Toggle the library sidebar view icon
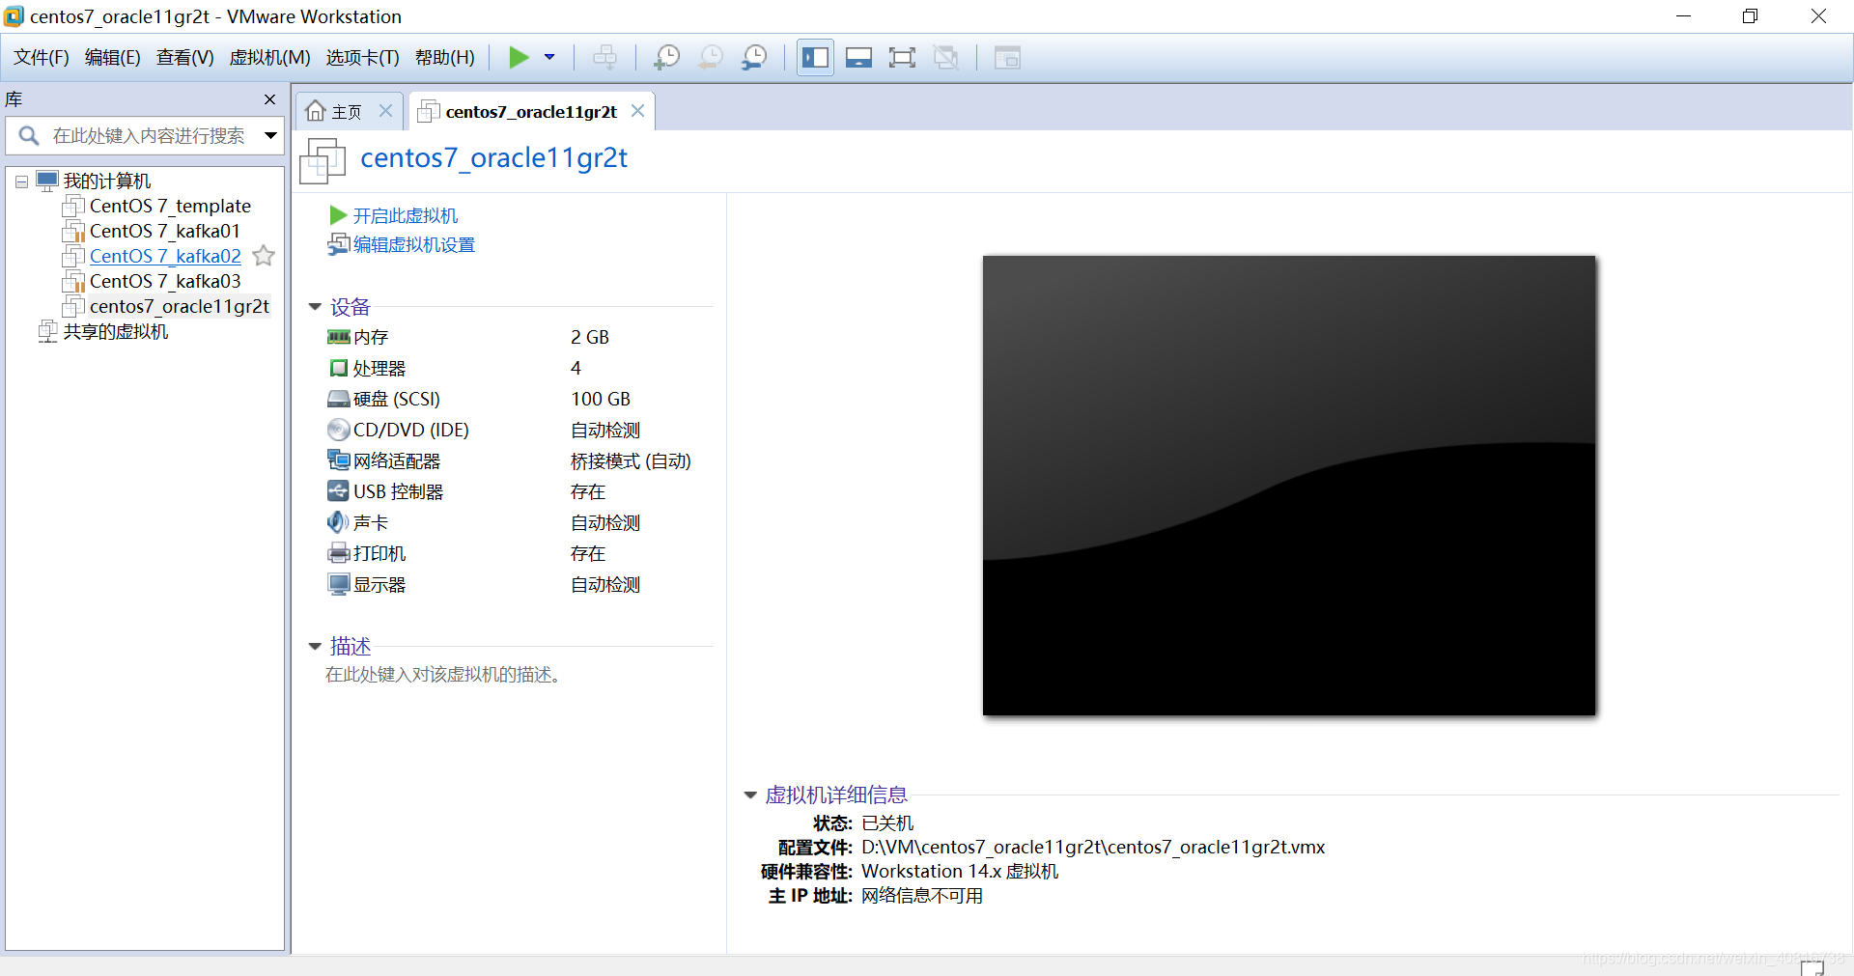Viewport: 1854px width, 976px height. [815, 58]
